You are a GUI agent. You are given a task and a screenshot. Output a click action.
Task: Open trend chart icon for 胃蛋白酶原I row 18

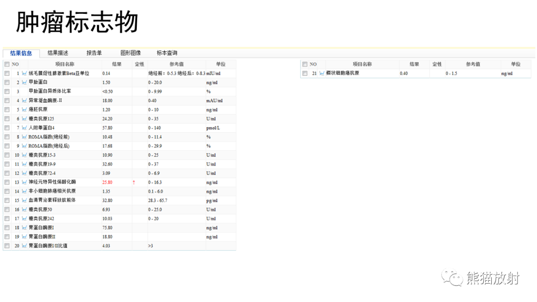[24, 227]
